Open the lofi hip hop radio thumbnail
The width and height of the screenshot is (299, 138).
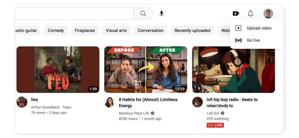coord(233,70)
